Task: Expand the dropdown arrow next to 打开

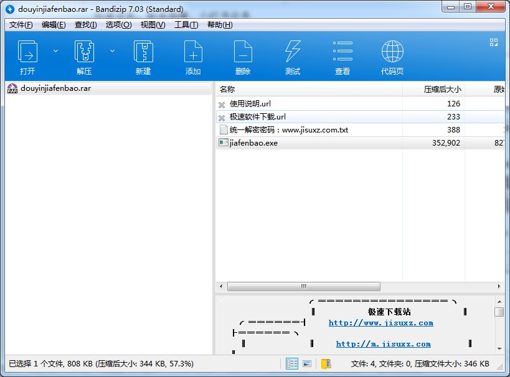Action: pos(55,51)
